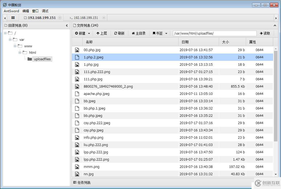Click the image icon of 1.php.jpg

77,65
